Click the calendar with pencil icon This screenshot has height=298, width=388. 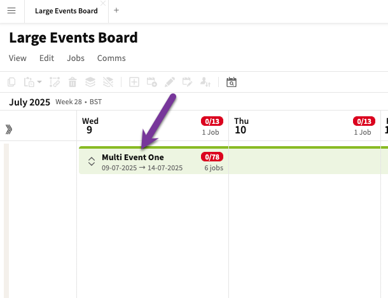point(187,82)
